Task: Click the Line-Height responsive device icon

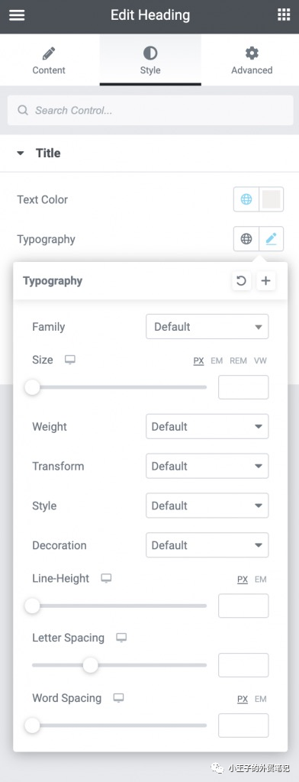Action: [x=106, y=578]
